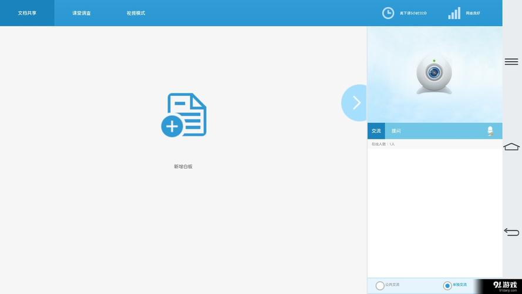Viewport: 522px width, 294px height.
Task: Click the 新增白板 label
Action: [x=183, y=166]
